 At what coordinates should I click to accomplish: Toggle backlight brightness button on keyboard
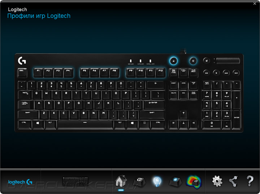(x=193, y=61)
